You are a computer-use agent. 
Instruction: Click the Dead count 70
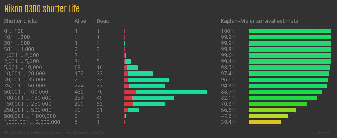click(x=99, y=92)
